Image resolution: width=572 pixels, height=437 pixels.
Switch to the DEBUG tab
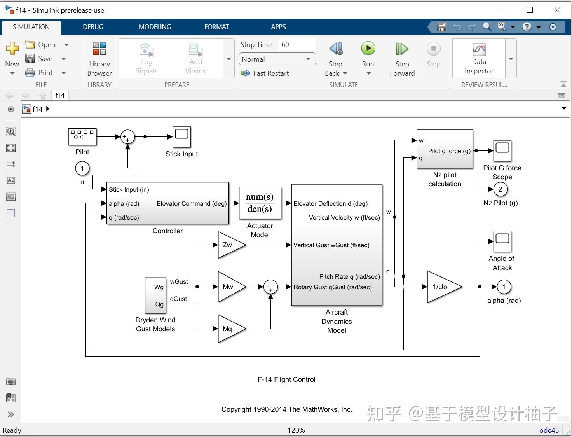coord(92,27)
